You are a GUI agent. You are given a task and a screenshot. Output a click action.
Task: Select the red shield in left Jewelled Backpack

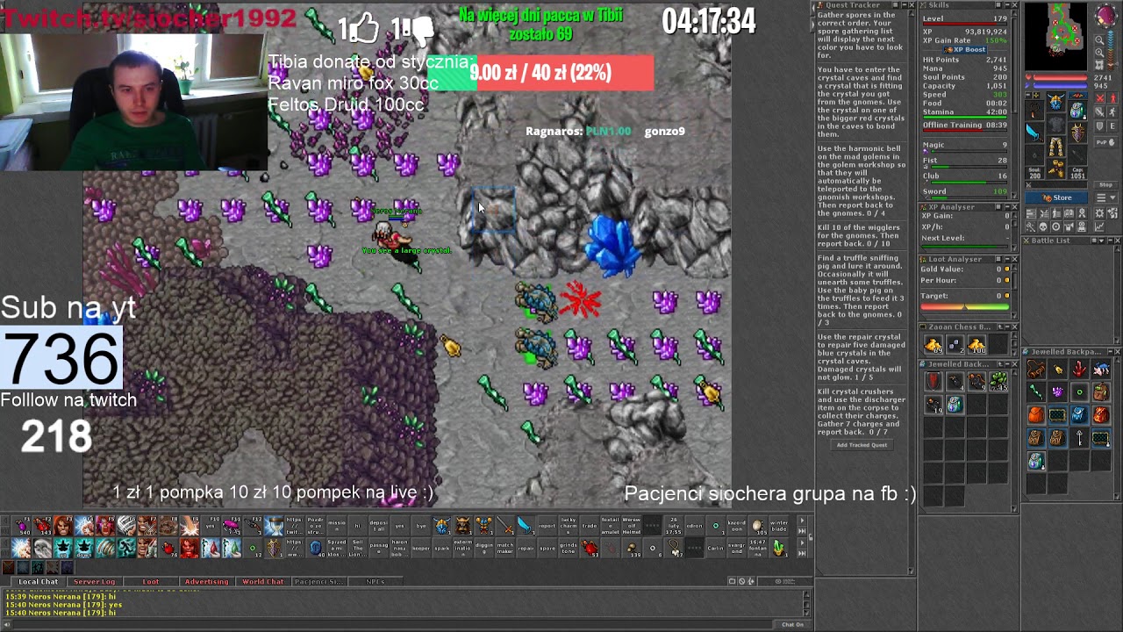[x=933, y=381]
